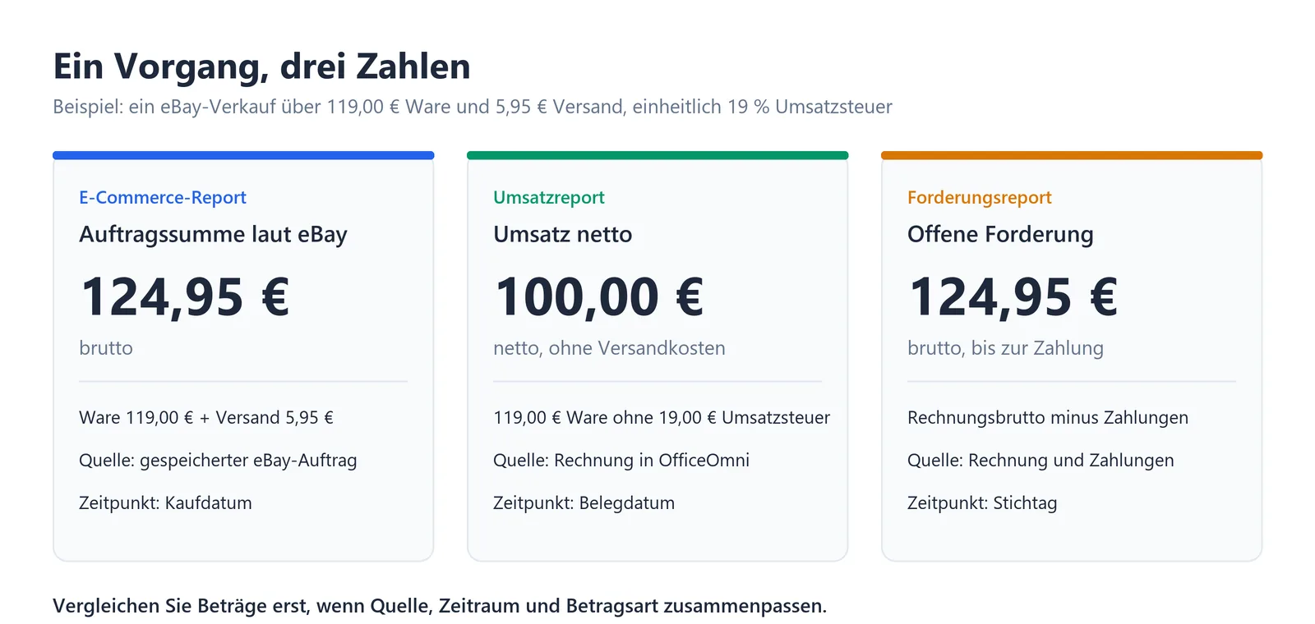The height and width of the screenshot is (624, 1315).
Task: Click 'Auftragssumme laut eBay' title
Action: pyautogui.click(x=213, y=235)
